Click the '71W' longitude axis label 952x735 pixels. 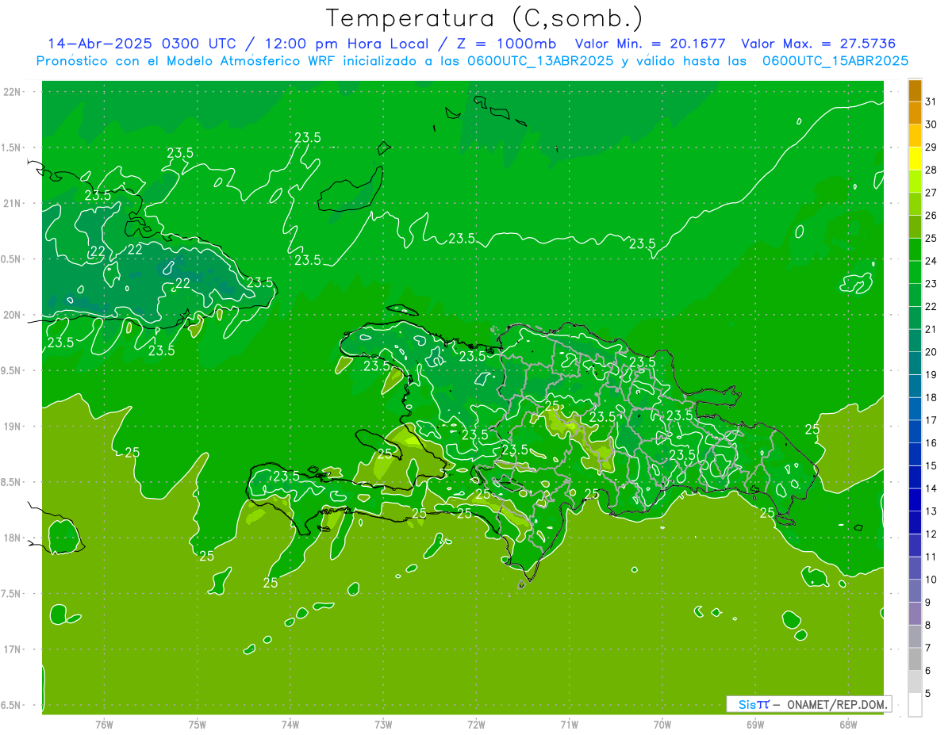pos(570,725)
